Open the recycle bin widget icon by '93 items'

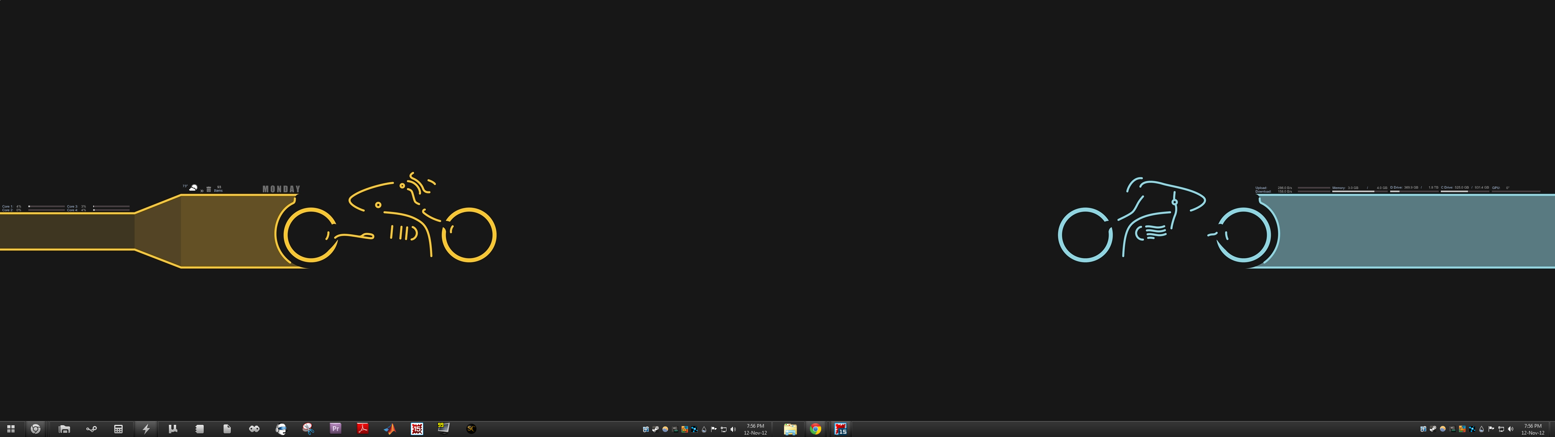[209, 189]
